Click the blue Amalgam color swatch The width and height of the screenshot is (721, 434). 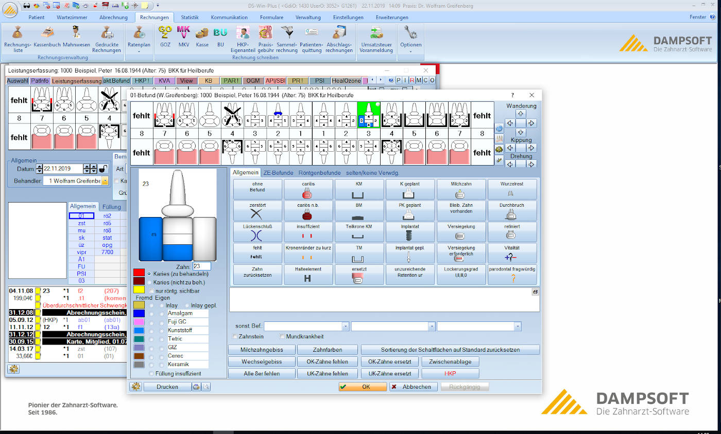click(139, 314)
